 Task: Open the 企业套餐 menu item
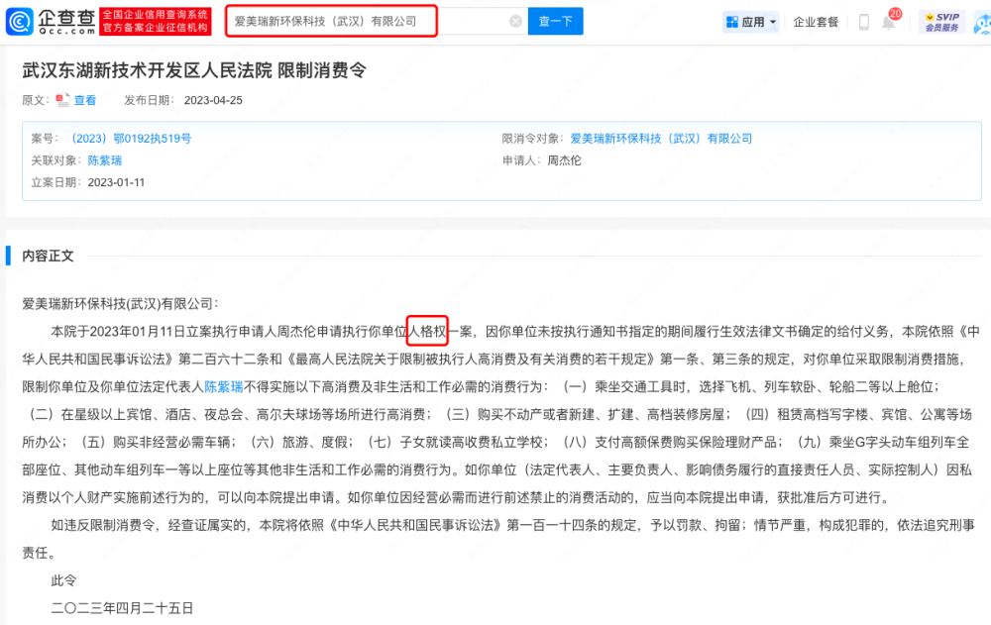click(x=816, y=22)
